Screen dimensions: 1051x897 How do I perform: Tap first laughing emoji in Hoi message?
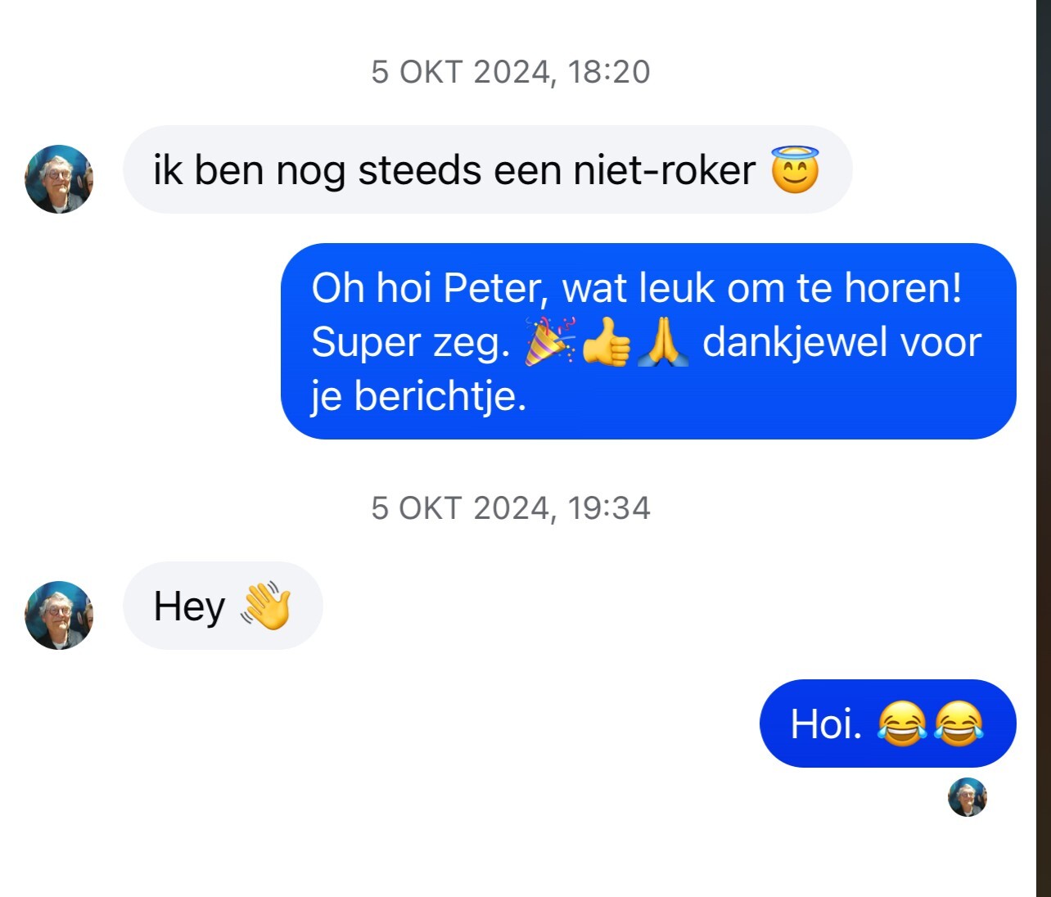(x=902, y=724)
